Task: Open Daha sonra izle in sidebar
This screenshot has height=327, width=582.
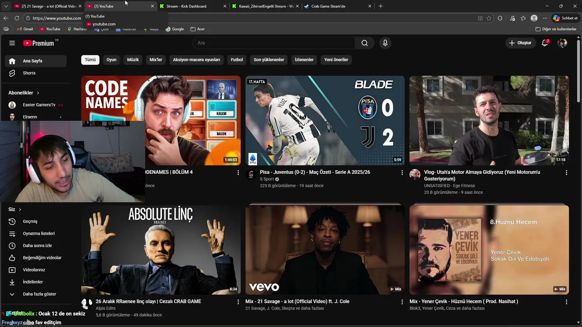Action: tap(35, 246)
